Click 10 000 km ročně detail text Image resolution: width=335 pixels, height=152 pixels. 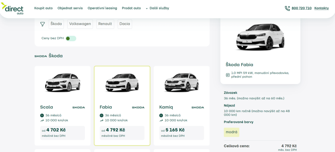[x=257, y=113]
